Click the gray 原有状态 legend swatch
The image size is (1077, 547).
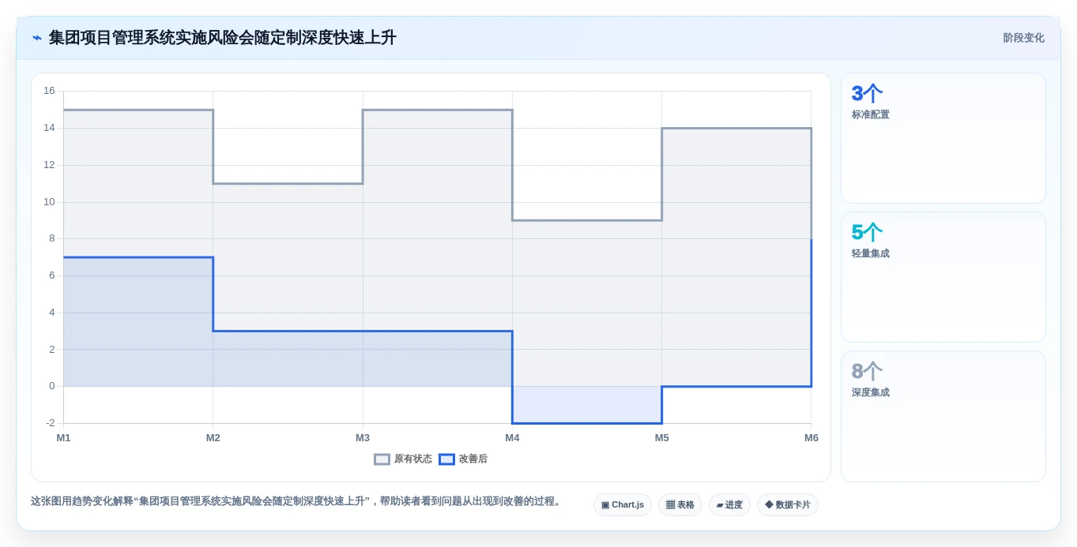[382, 459]
